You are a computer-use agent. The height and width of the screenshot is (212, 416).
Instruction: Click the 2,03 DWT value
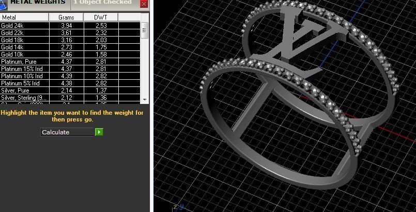101,40
